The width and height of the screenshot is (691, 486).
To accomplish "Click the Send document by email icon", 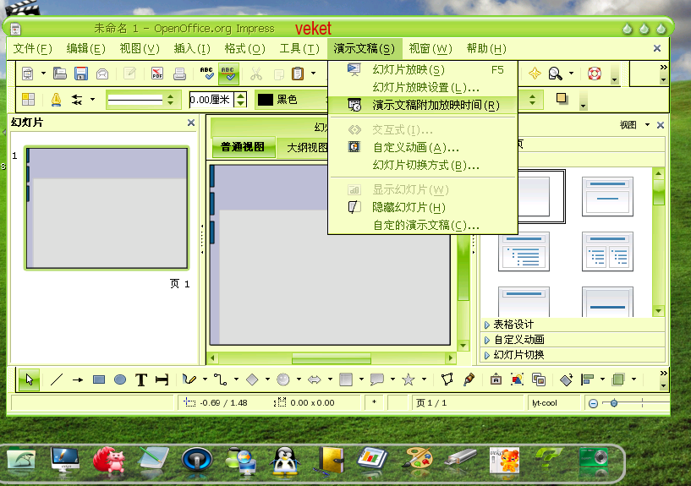I will [x=102, y=73].
